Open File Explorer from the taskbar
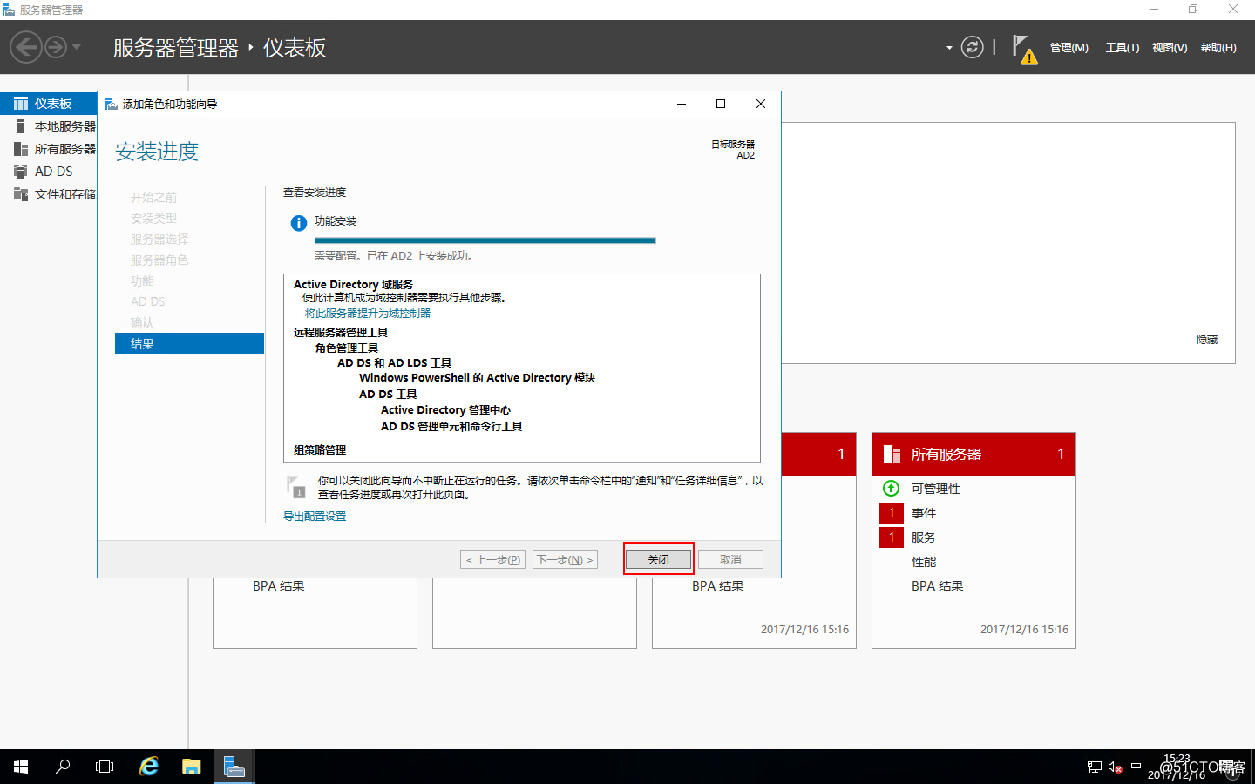The width and height of the screenshot is (1255, 784). (x=192, y=767)
